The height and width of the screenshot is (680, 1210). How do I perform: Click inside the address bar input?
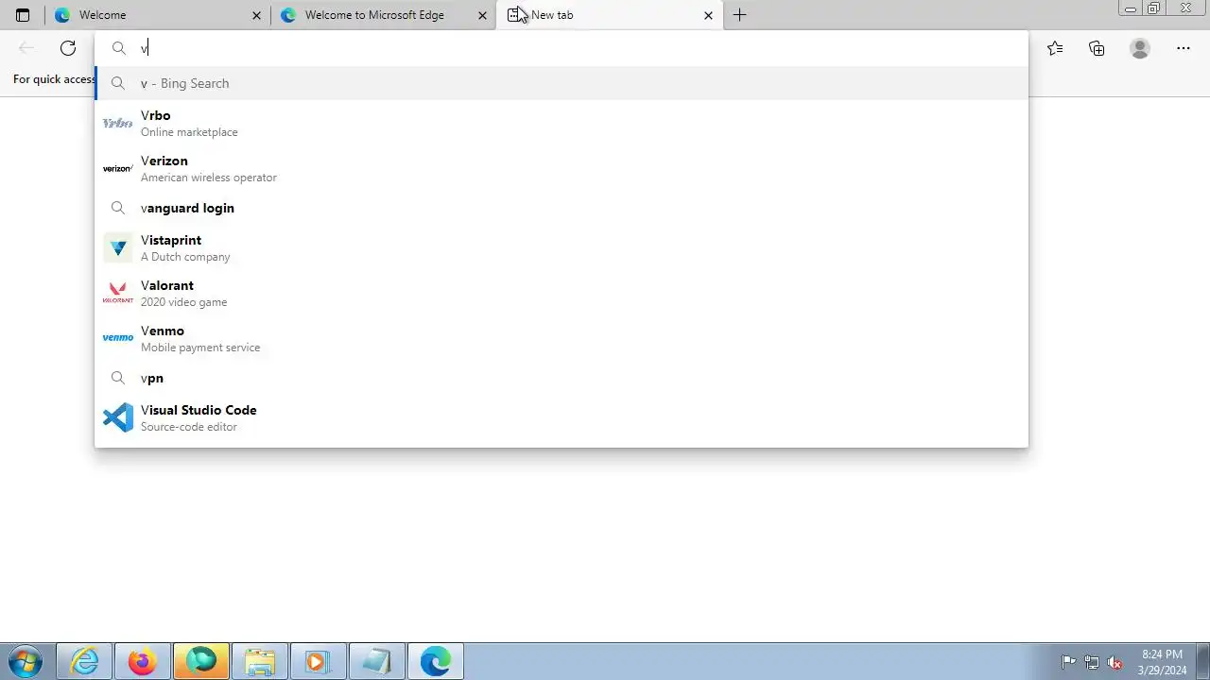click(x=562, y=48)
